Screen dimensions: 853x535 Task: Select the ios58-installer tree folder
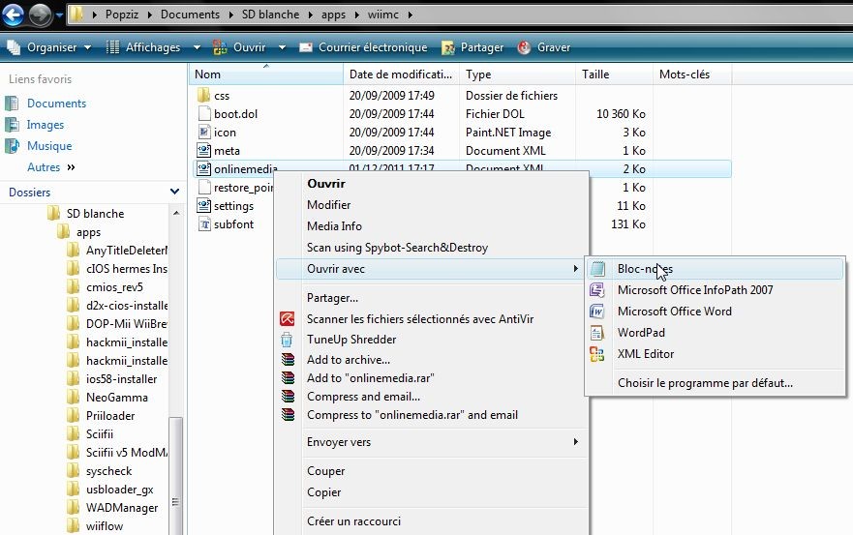point(121,379)
